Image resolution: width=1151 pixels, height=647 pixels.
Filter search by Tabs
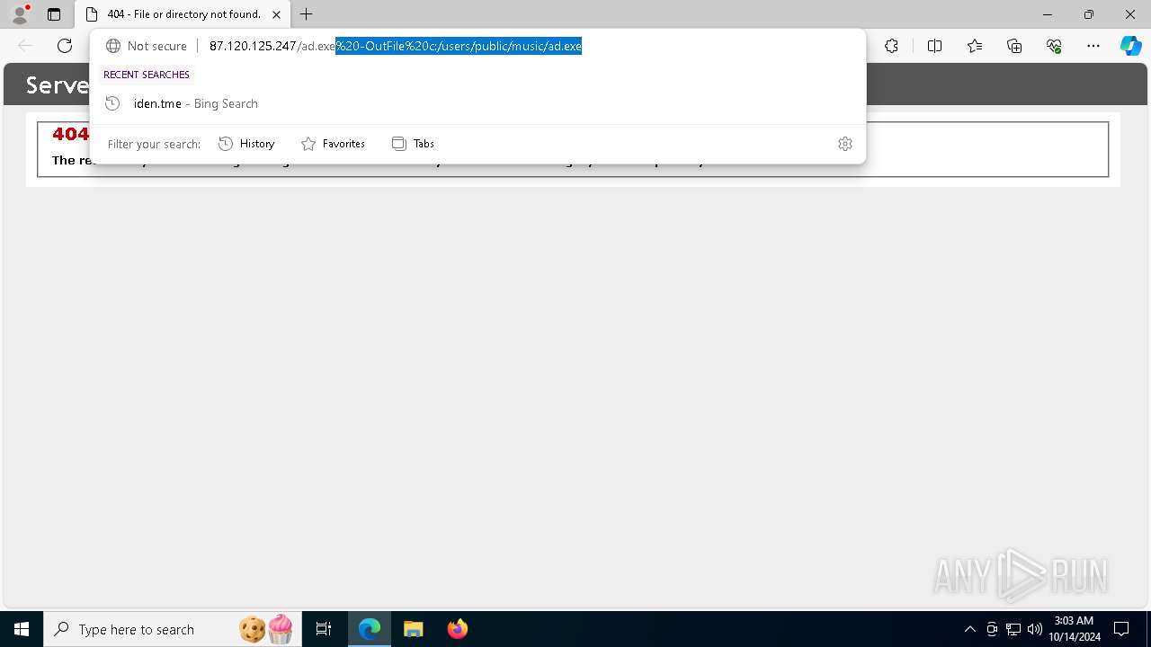click(x=413, y=144)
